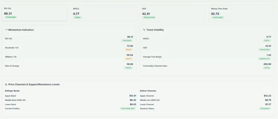Screen dimensions: 278x119
Task: Click the Strong Trend badge in ADX summary card
Action: pos(149,17)
